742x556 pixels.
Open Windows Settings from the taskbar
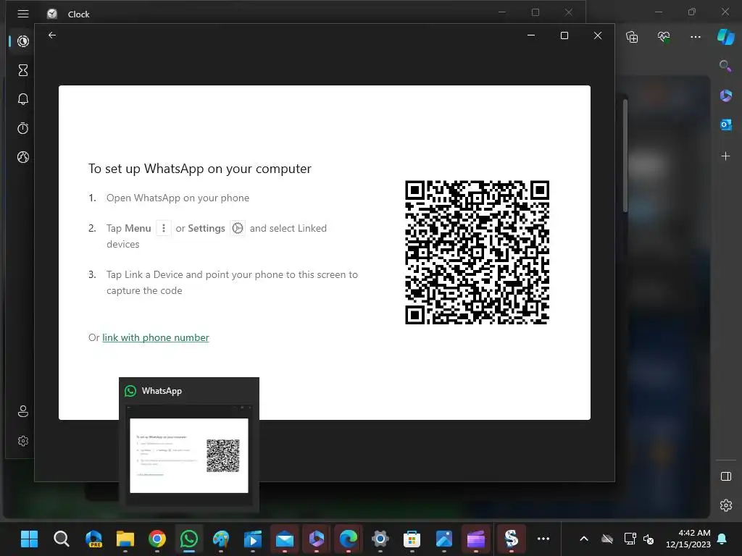coord(380,539)
